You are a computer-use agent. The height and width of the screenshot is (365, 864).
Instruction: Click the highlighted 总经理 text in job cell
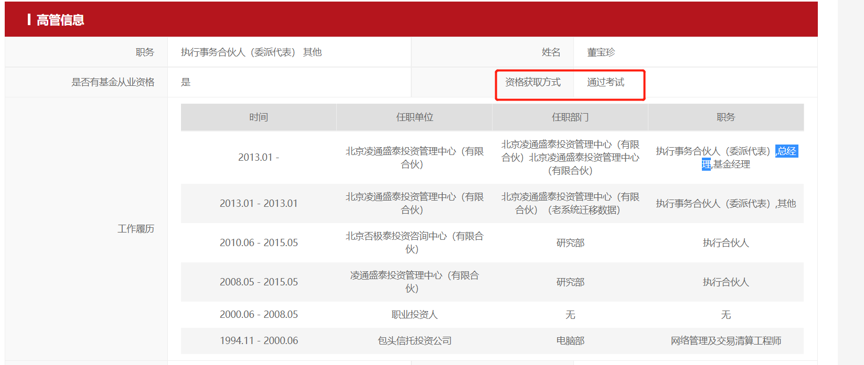[x=786, y=151]
